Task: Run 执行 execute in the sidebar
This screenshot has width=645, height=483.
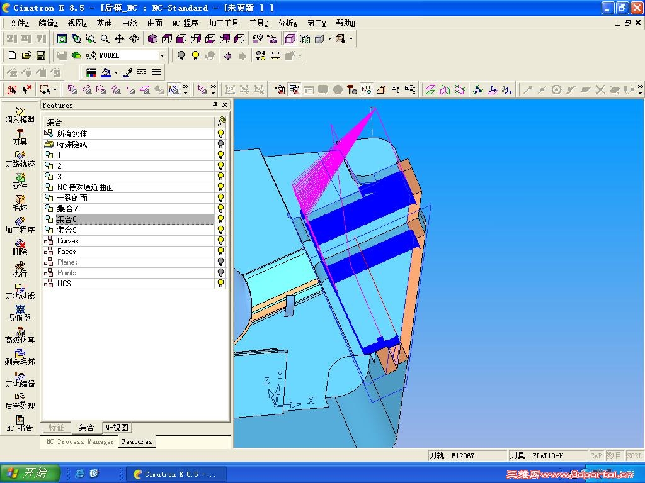Action: point(20,269)
